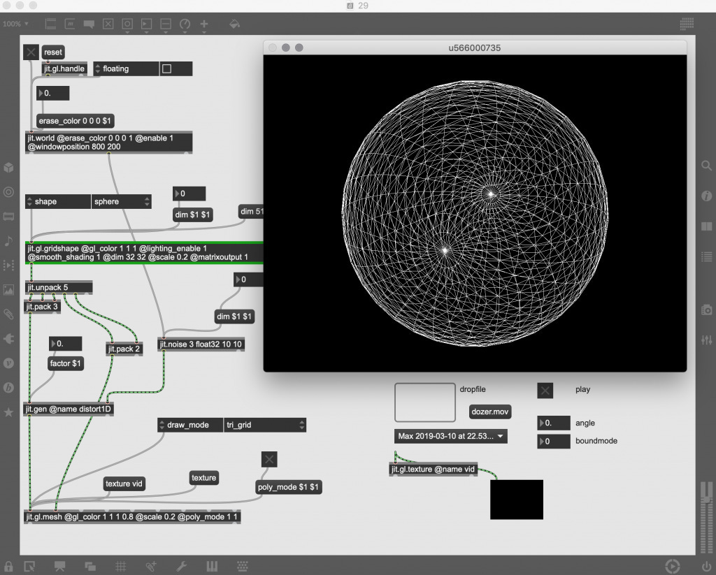Click the toggle connected to poly_mode

[x=269, y=459]
